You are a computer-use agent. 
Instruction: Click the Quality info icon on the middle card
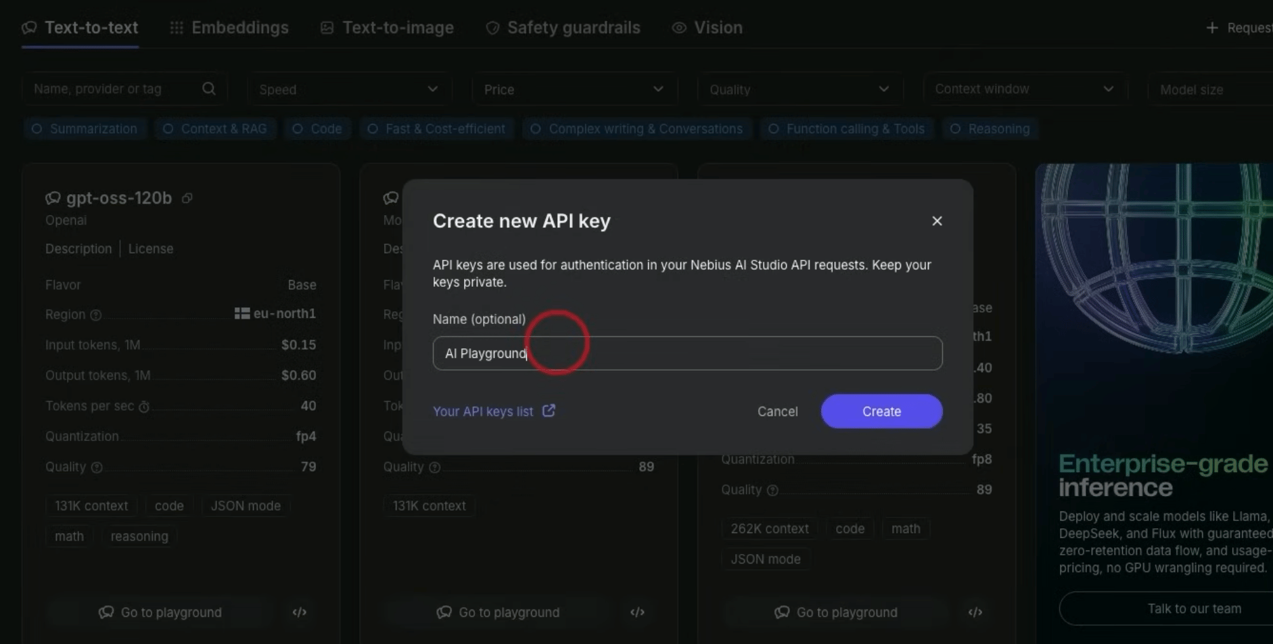coord(435,467)
